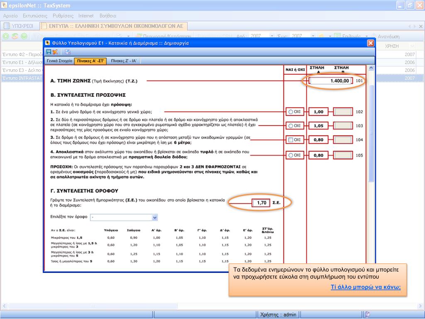Click the Τιμή Ζώνης field showing 1.400,00
Viewport: 425px width, 319px height.
click(331, 81)
